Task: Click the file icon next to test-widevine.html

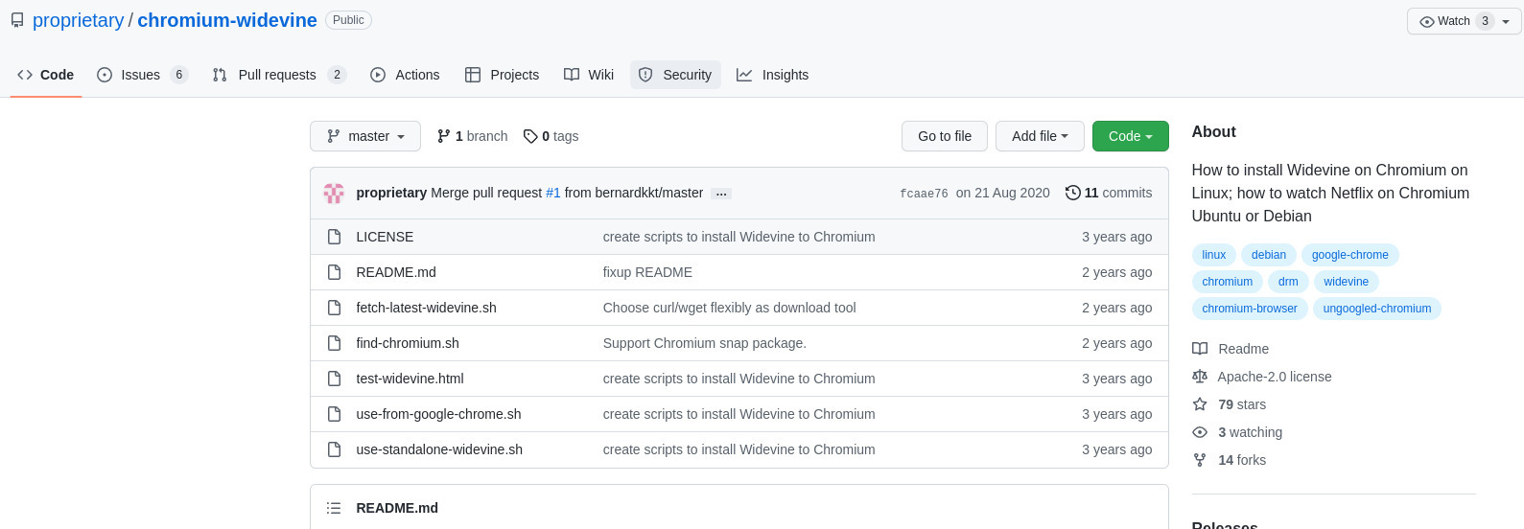Action: coord(334,379)
